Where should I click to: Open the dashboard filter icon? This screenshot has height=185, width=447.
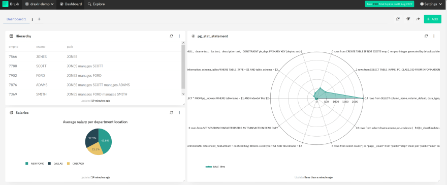coord(408,19)
